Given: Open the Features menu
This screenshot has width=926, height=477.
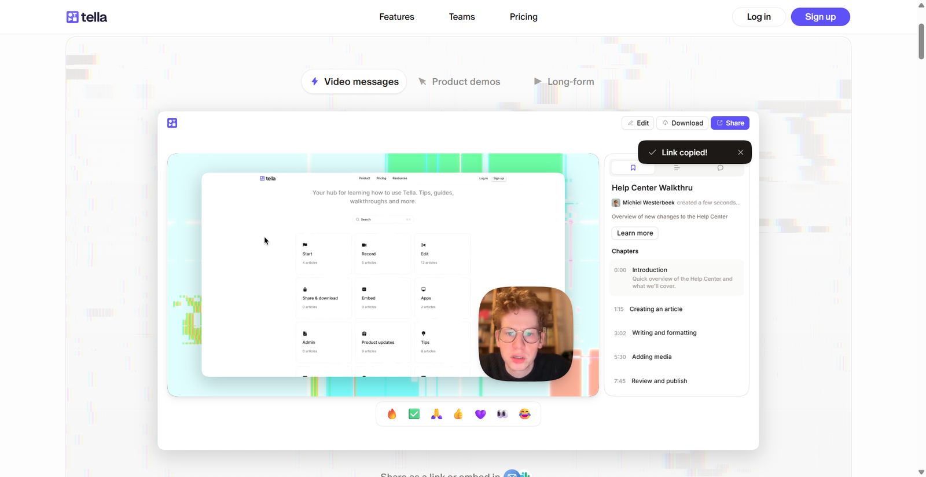Looking at the screenshot, I should click(396, 17).
